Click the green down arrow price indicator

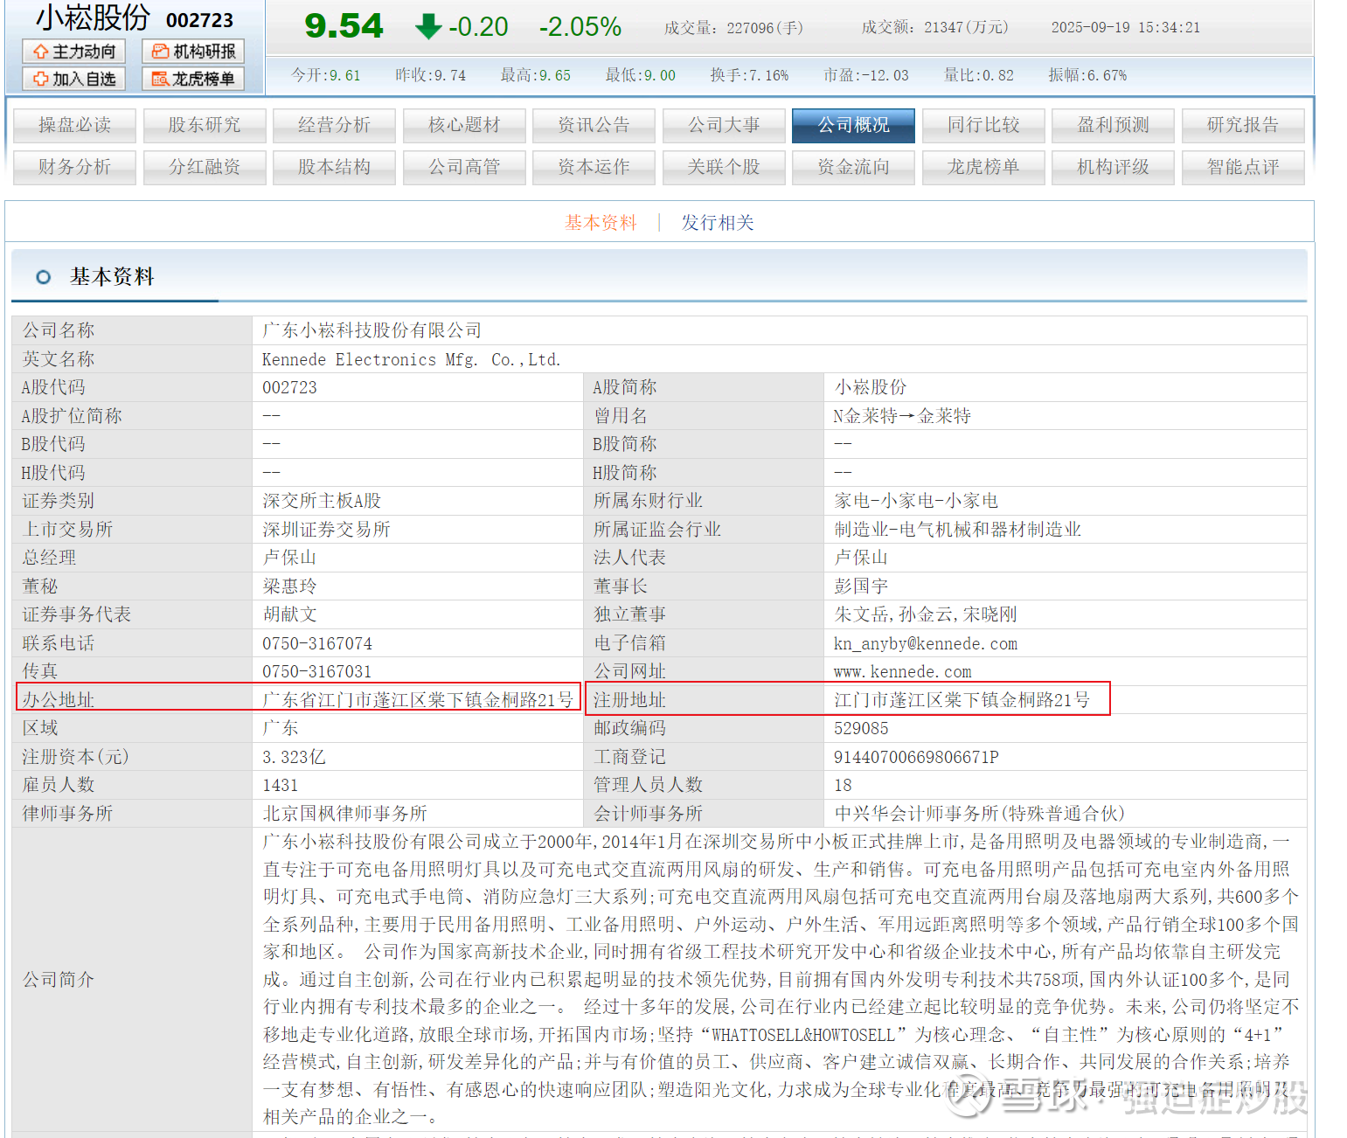(x=428, y=26)
